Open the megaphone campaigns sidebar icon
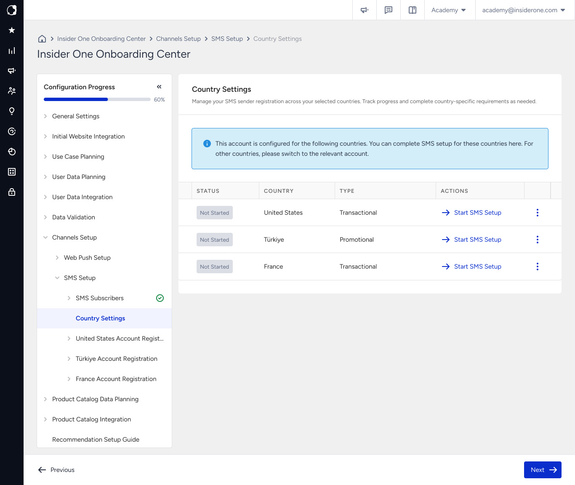The image size is (575, 485). pyautogui.click(x=12, y=71)
